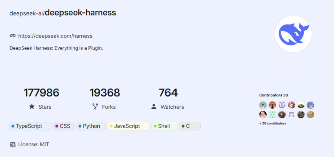
Task: Open contributor avatar with red building and dog
Action: [272, 105]
